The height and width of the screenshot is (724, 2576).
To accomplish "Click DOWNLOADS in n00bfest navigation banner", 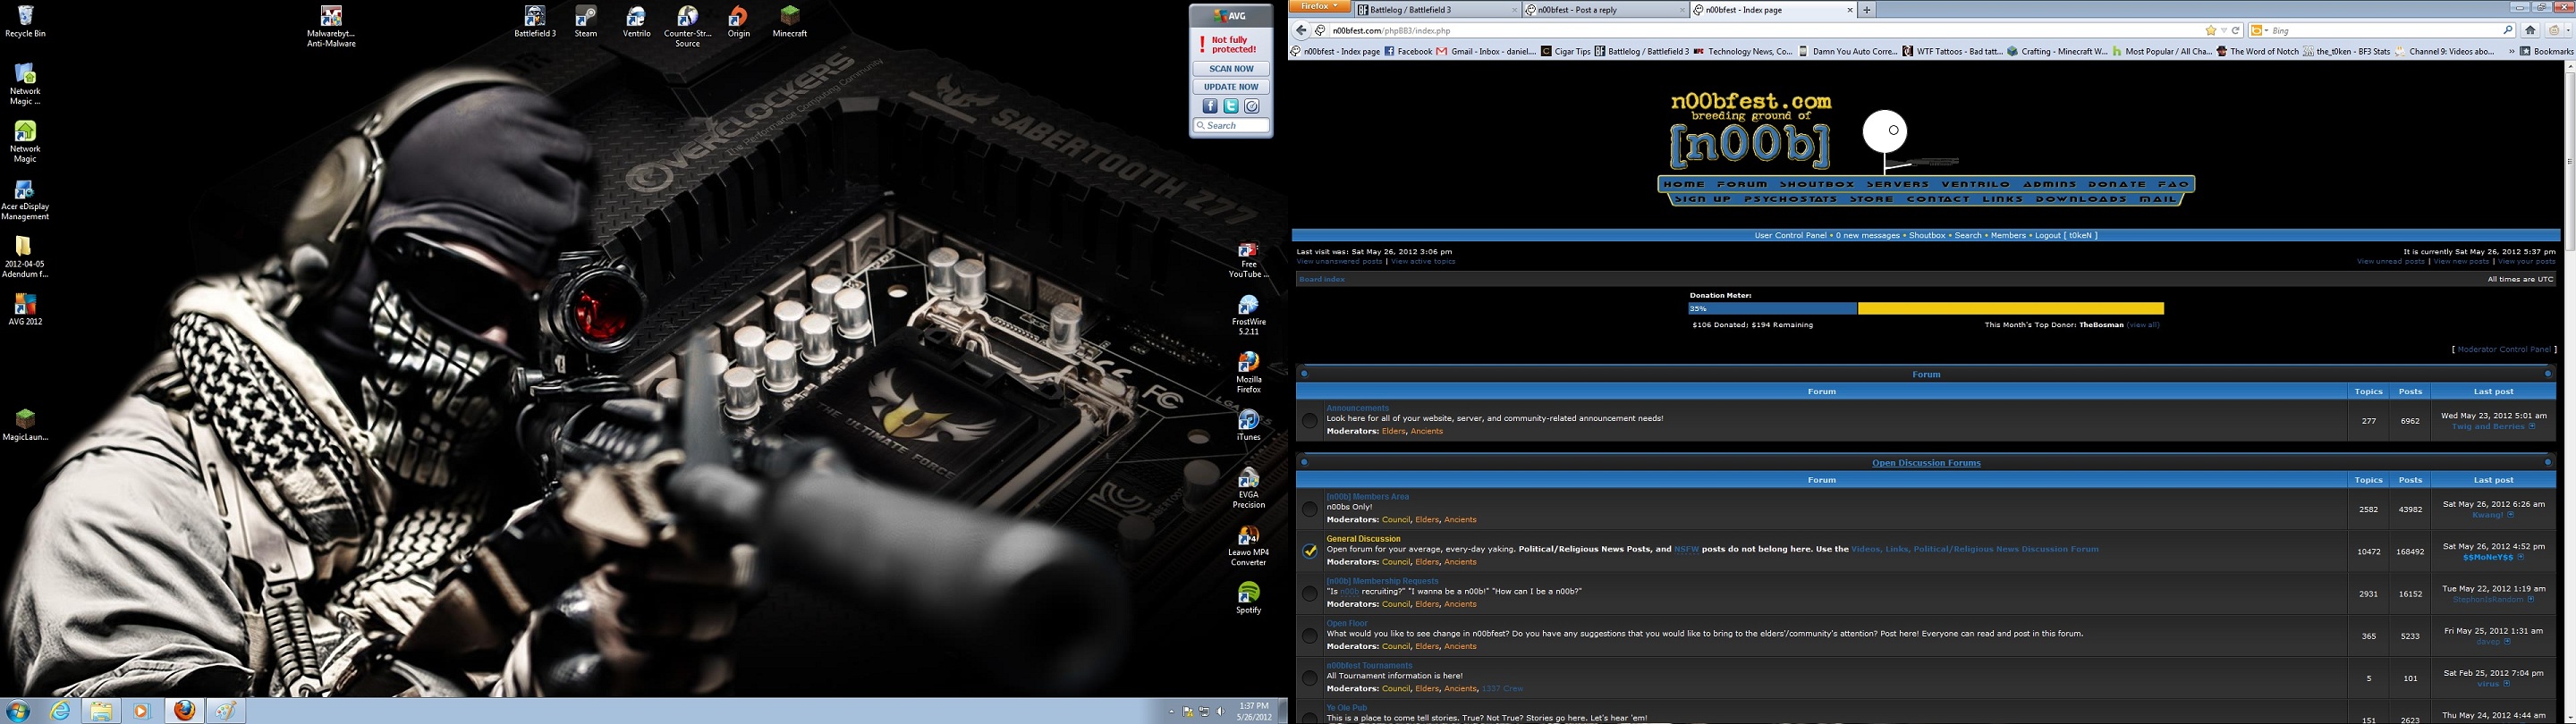I will 2081,199.
